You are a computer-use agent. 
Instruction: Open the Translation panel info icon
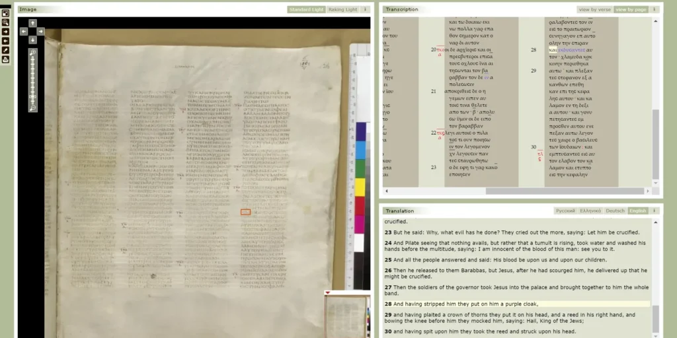[654, 211]
